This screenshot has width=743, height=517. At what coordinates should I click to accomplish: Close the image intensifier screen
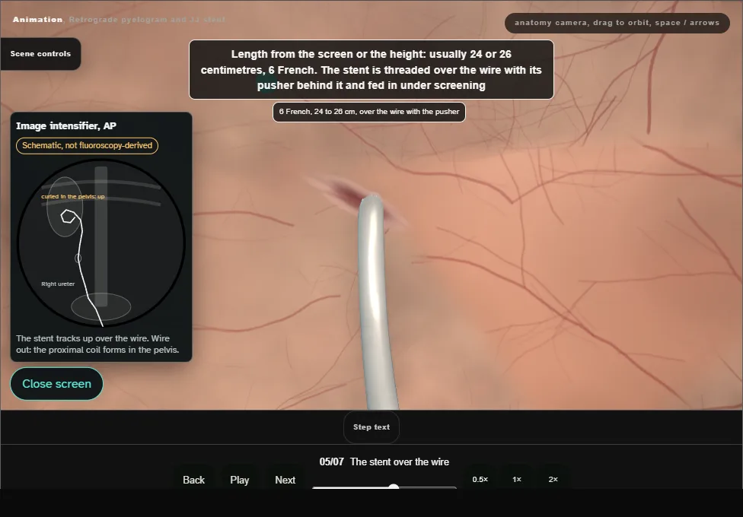pos(56,384)
